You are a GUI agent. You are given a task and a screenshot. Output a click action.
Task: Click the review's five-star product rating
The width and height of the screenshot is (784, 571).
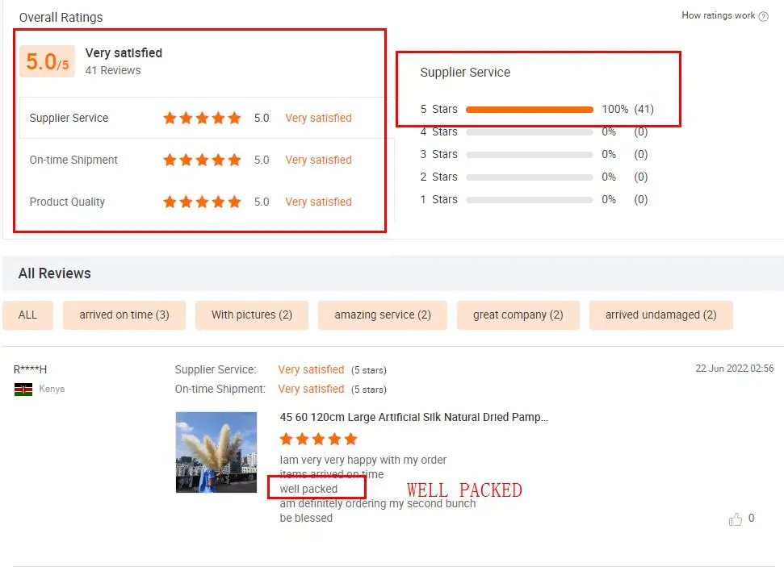[x=318, y=439]
